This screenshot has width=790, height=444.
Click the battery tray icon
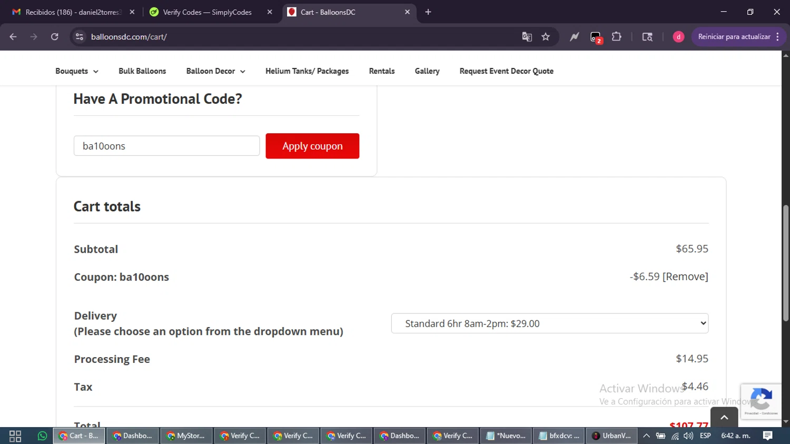tap(660, 436)
